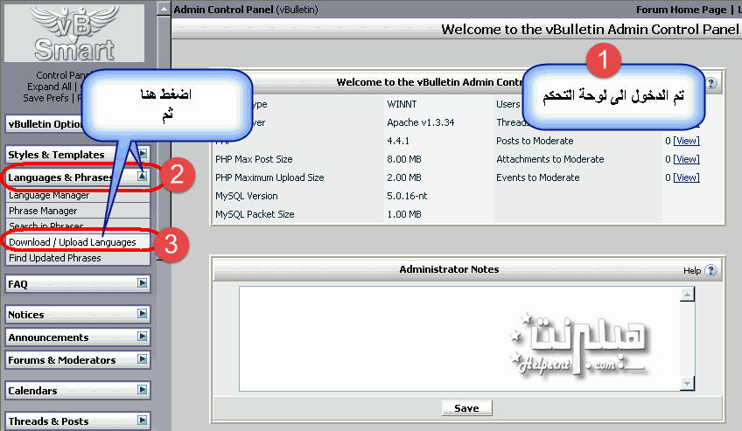Save the Administrator Notes
The height and width of the screenshot is (431, 742).
466,408
